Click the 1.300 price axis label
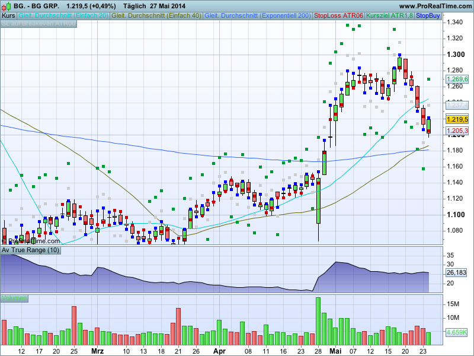Viewport: 474px width, 356px height. (456, 55)
